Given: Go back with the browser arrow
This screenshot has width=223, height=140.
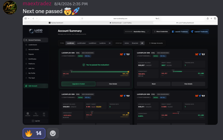Looking at the screenshot, I should (x=33, y=19).
